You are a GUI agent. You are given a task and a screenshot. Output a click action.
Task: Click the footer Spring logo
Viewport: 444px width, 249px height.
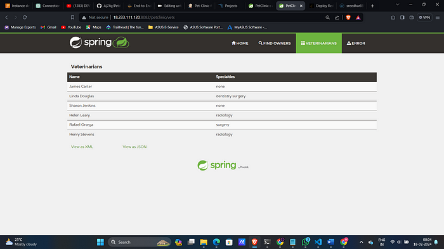click(223, 165)
